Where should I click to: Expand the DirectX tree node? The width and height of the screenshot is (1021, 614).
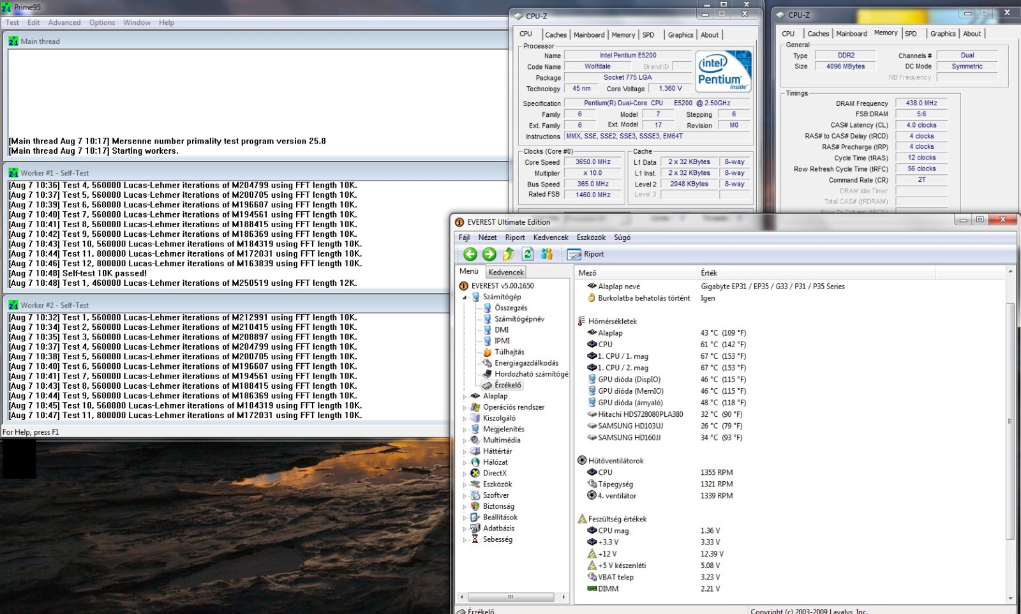click(x=465, y=474)
